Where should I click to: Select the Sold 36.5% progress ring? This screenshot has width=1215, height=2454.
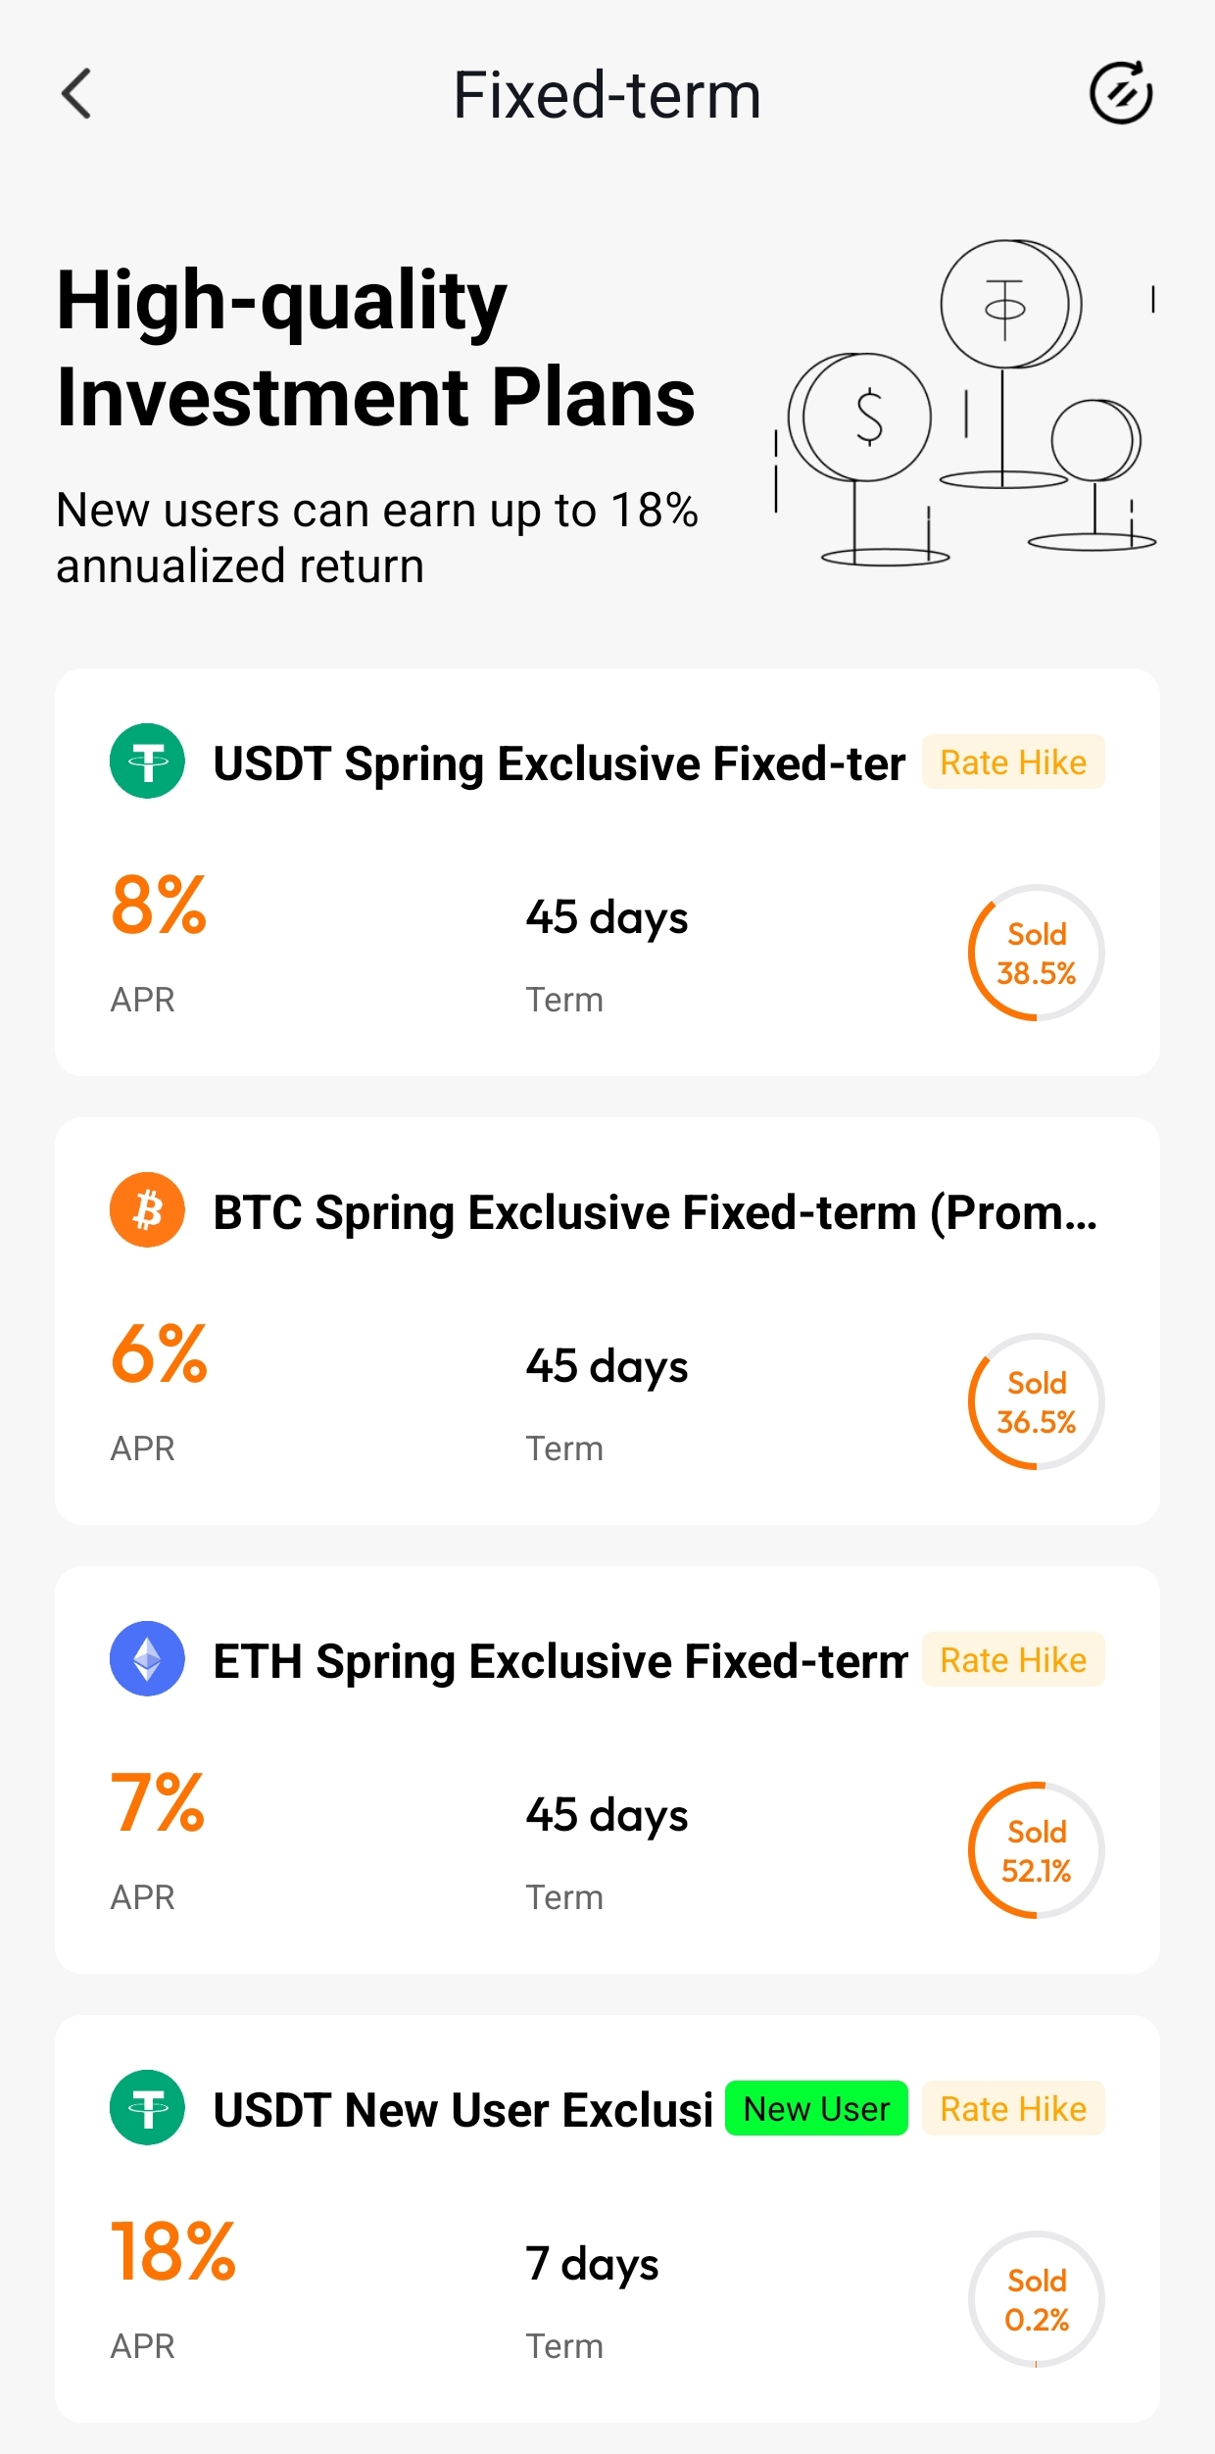[1036, 1401]
